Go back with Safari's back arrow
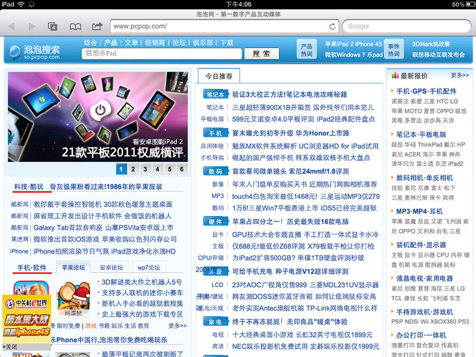Viewport: 476px width, 357px height. (x=11, y=26)
